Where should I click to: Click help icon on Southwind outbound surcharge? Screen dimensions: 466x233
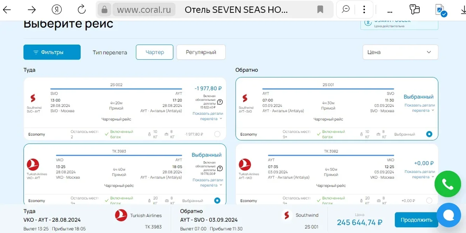[x=220, y=102]
